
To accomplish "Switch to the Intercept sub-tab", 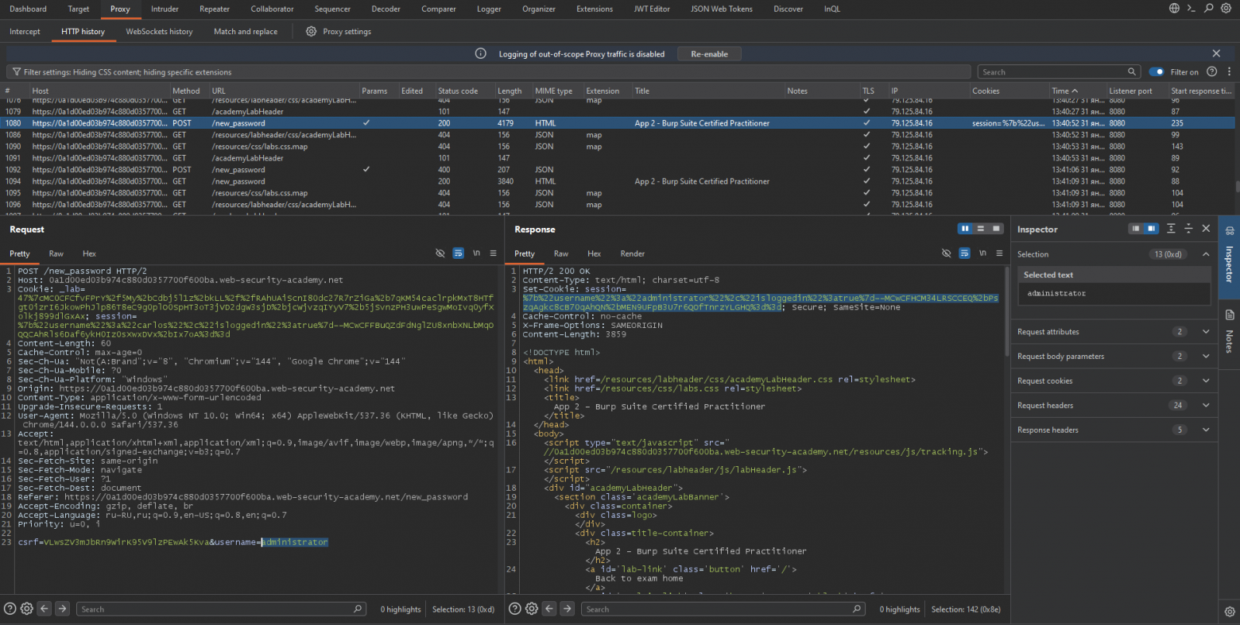I will [25, 32].
